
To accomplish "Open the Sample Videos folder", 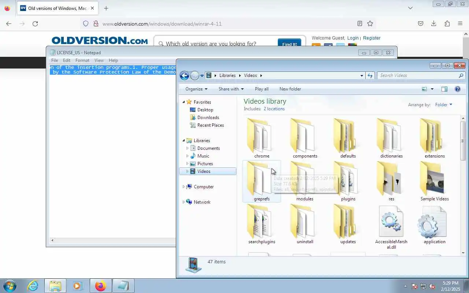I will (x=435, y=181).
